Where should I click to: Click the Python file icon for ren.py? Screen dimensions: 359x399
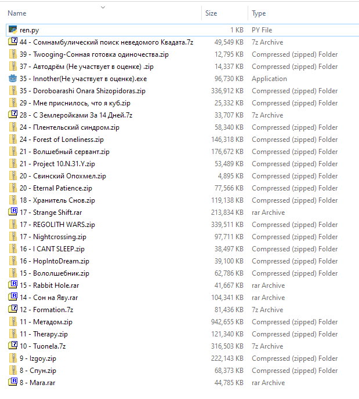pos(13,30)
